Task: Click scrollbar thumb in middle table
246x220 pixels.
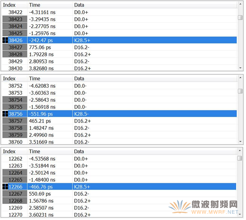Action: click(240, 91)
